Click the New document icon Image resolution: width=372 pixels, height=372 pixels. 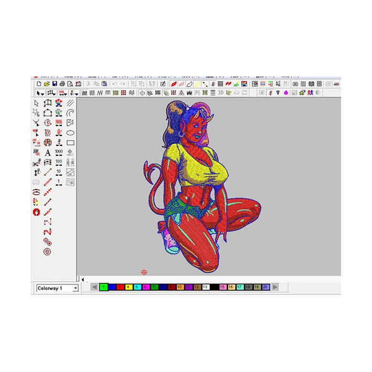[x=38, y=84]
